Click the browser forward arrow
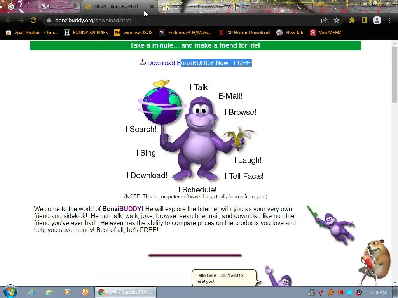This screenshot has width=398, height=298. coord(21,20)
